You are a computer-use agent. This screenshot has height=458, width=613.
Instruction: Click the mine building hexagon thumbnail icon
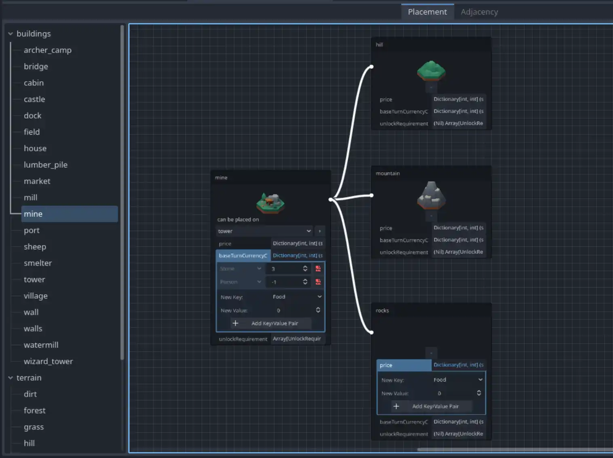[270, 202]
